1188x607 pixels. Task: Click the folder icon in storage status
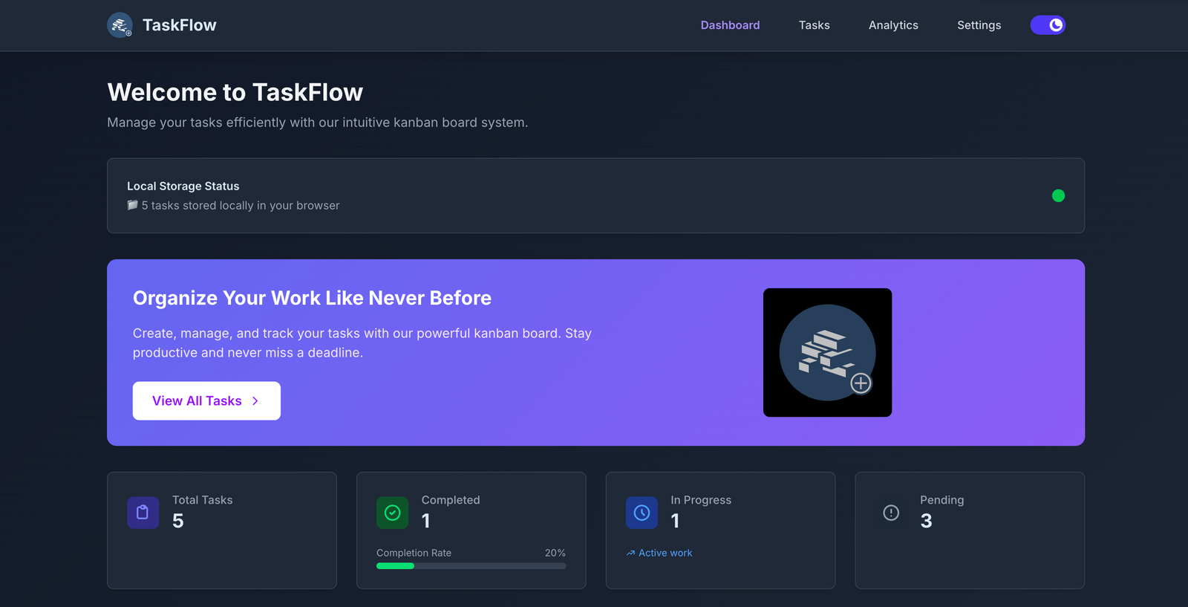132,205
